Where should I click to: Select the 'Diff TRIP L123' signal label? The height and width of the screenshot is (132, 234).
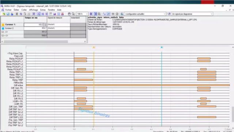point(16,117)
